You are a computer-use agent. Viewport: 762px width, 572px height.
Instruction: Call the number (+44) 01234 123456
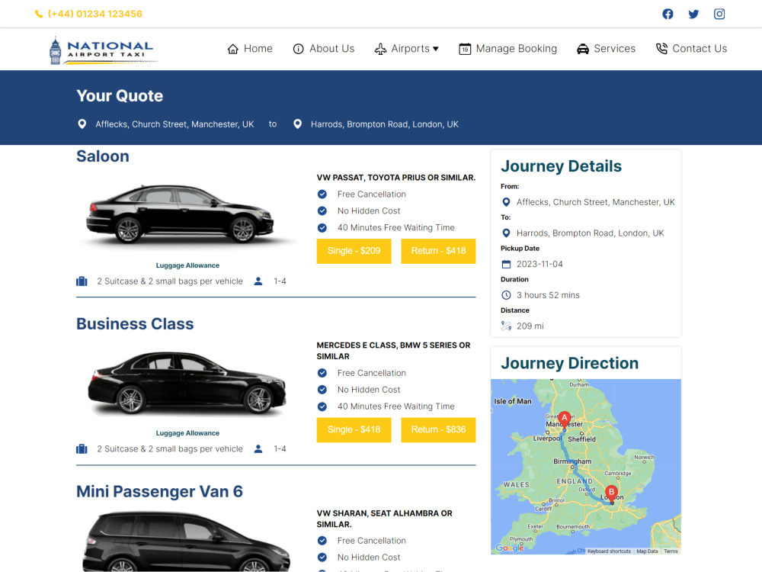(94, 14)
